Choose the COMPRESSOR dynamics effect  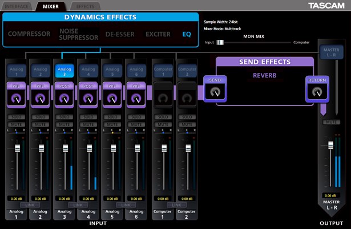[29, 34]
